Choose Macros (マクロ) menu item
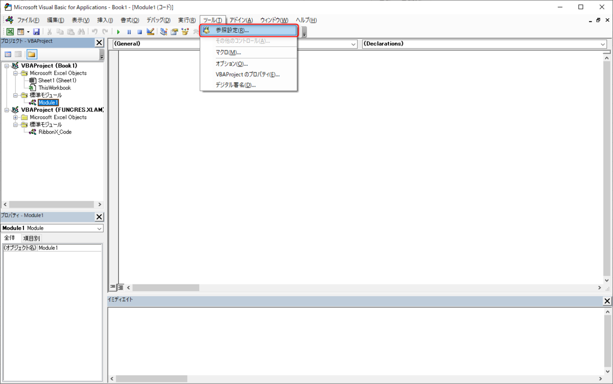Screen dimensions: 613x384 click(249, 53)
